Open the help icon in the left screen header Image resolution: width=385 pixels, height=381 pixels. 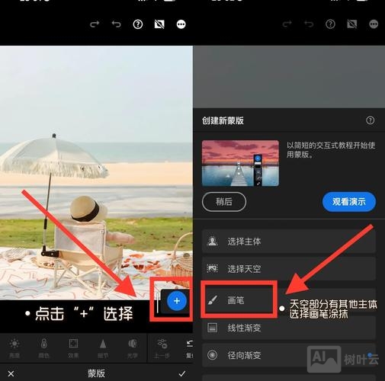(x=138, y=24)
